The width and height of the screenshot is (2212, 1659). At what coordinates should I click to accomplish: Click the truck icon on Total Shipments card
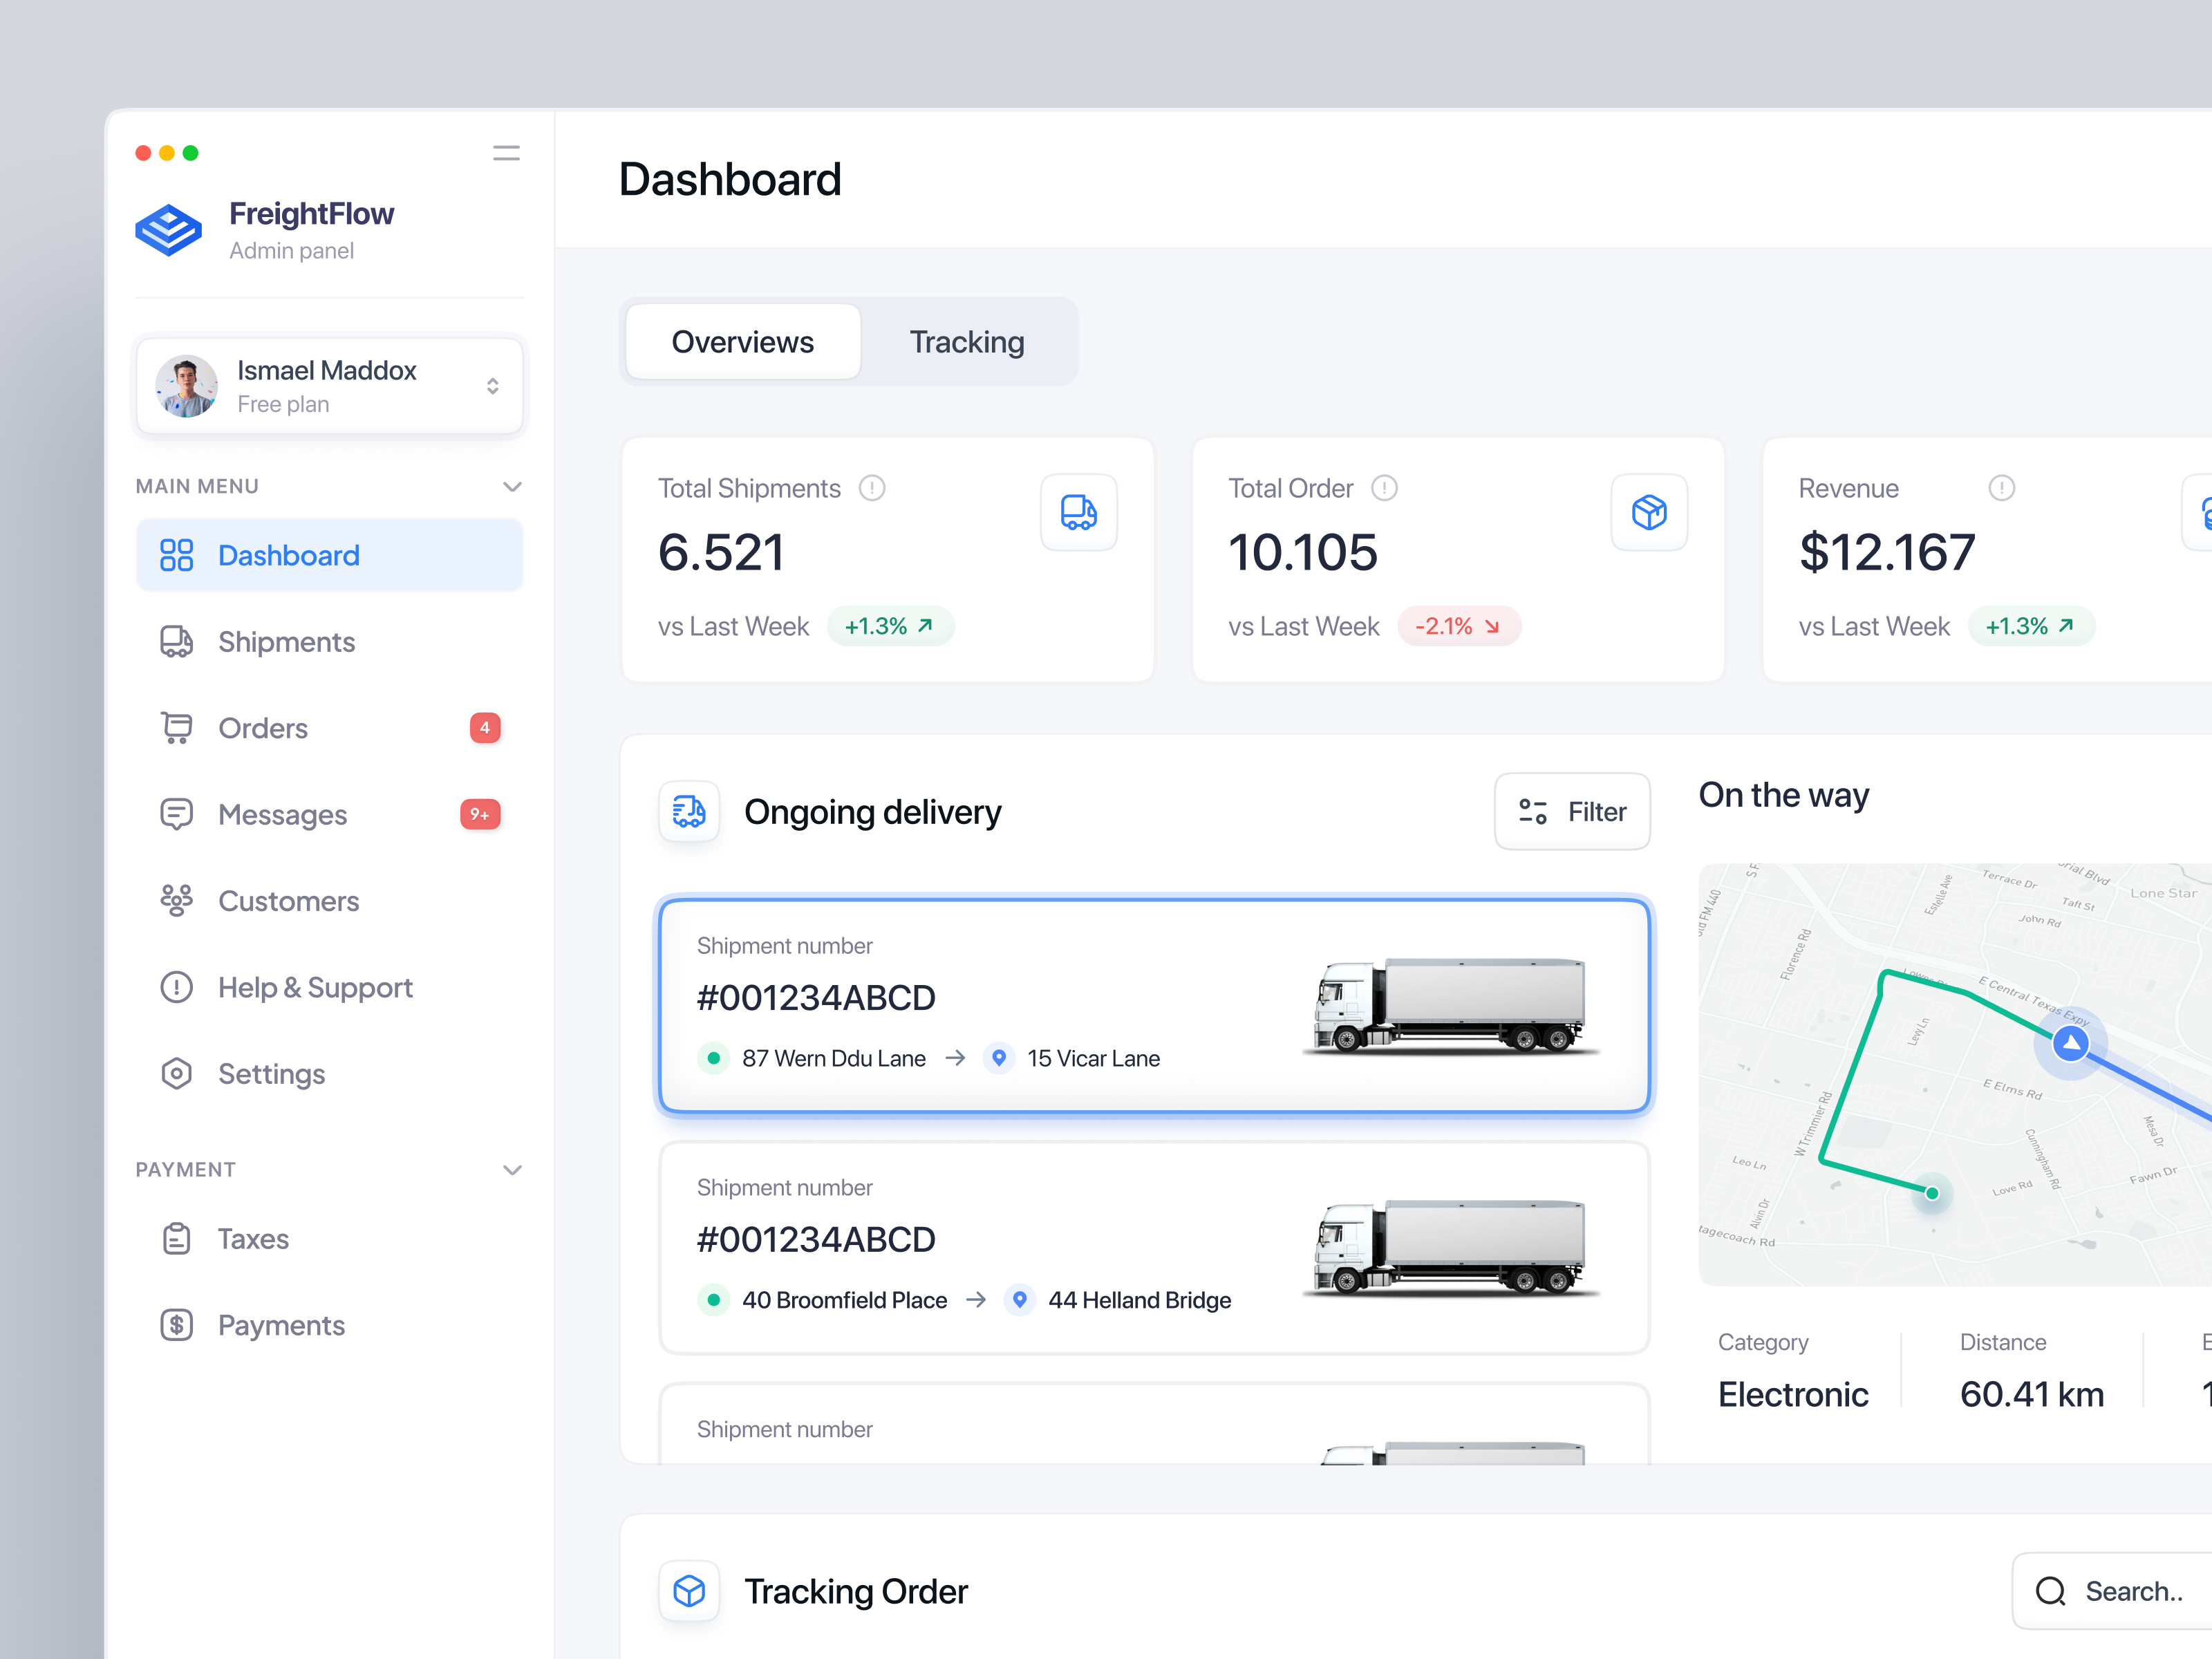click(x=1079, y=512)
